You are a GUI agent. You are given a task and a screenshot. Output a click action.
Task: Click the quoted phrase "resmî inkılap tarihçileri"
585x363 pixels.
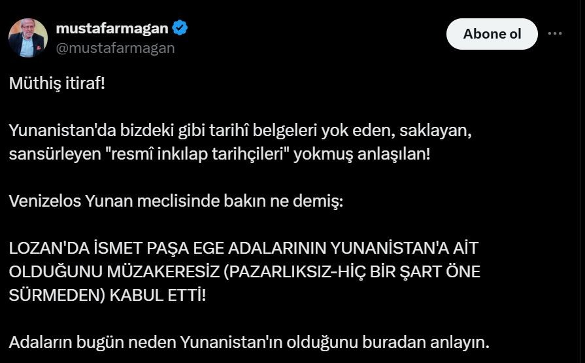(201, 154)
